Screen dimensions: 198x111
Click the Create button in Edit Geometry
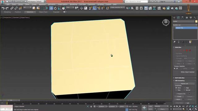(179, 97)
